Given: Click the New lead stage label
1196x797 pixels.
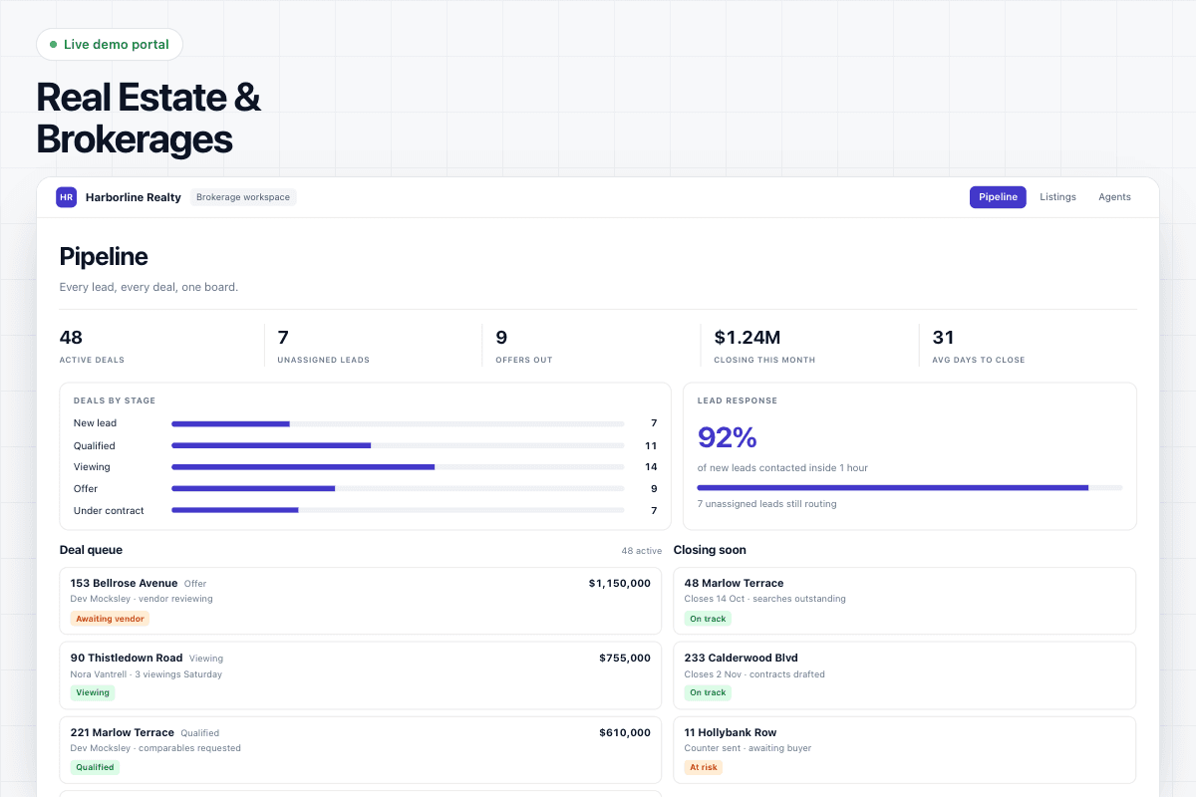Looking at the screenshot, I should point(95,423).
